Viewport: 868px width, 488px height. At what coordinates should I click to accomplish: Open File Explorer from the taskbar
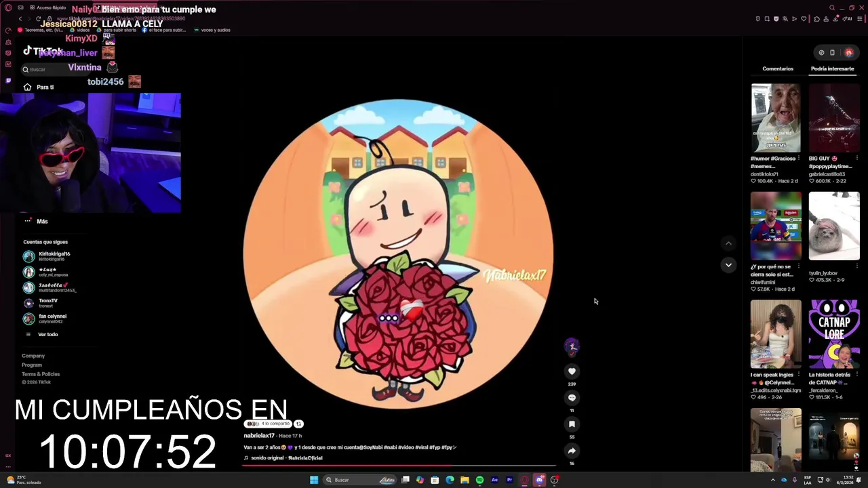click(x=465, y=480)
